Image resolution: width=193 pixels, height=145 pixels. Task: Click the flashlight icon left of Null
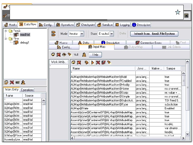[x=69, y=54]
